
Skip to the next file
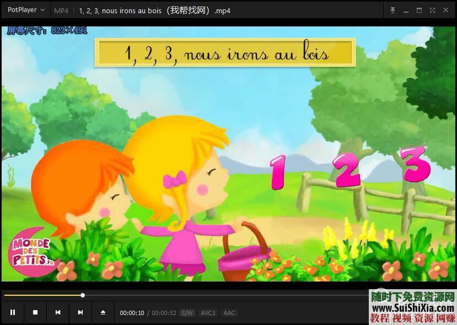tap(80, 312)
